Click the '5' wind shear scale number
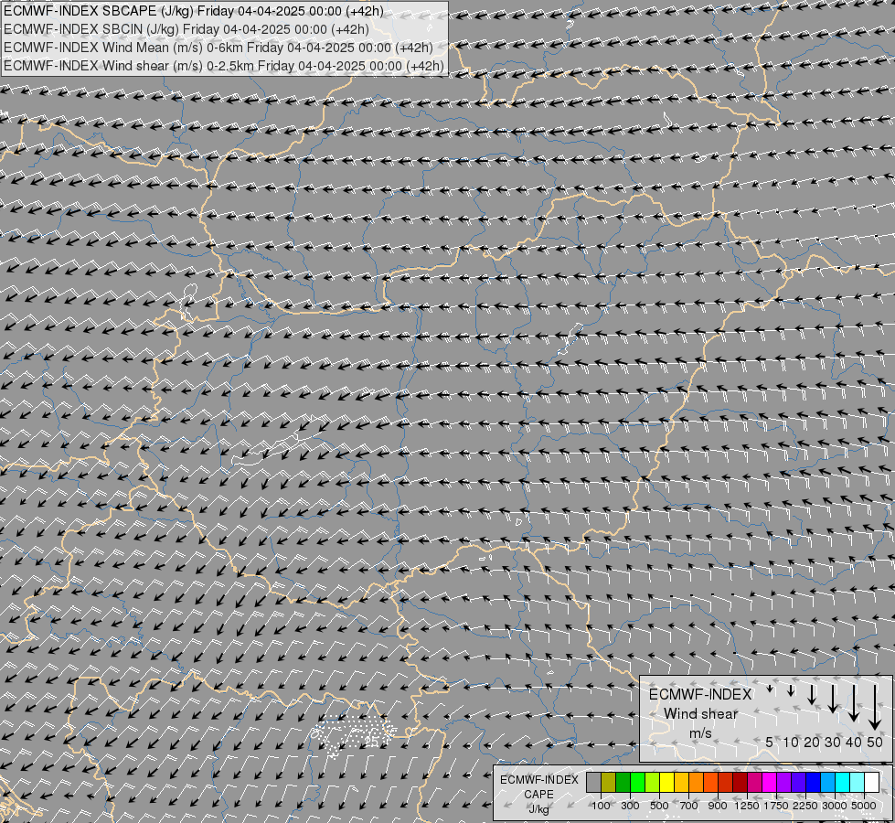Screen dimensions: 895x823 coord(770,742)
